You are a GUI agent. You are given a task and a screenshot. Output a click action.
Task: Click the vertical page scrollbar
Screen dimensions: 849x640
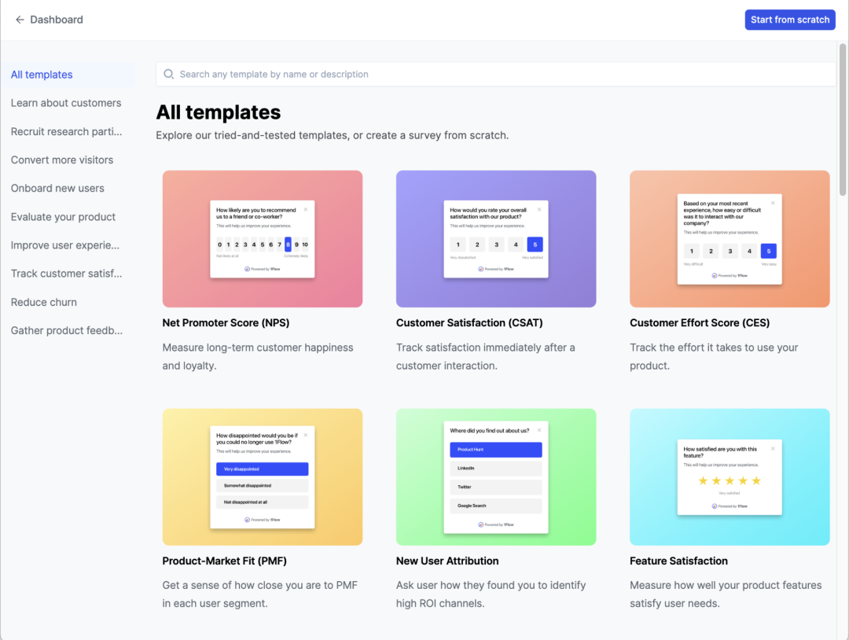click(843, 118)
